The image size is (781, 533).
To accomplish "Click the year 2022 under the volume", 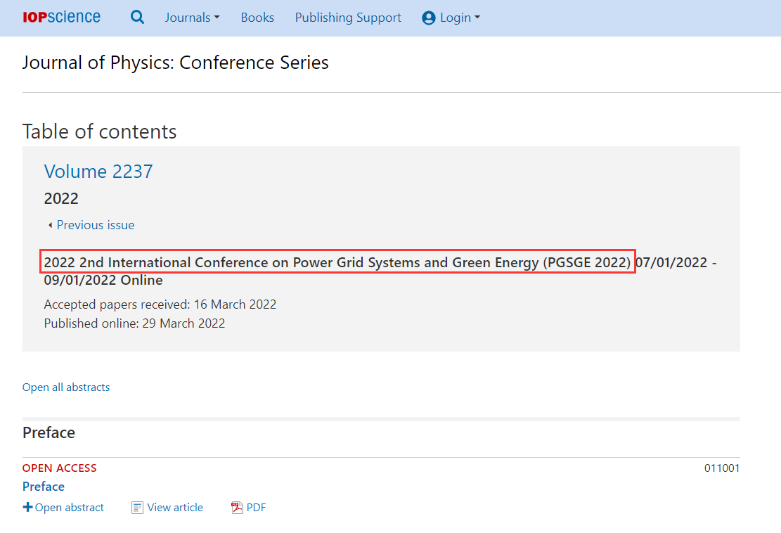I will pos(61,199).
